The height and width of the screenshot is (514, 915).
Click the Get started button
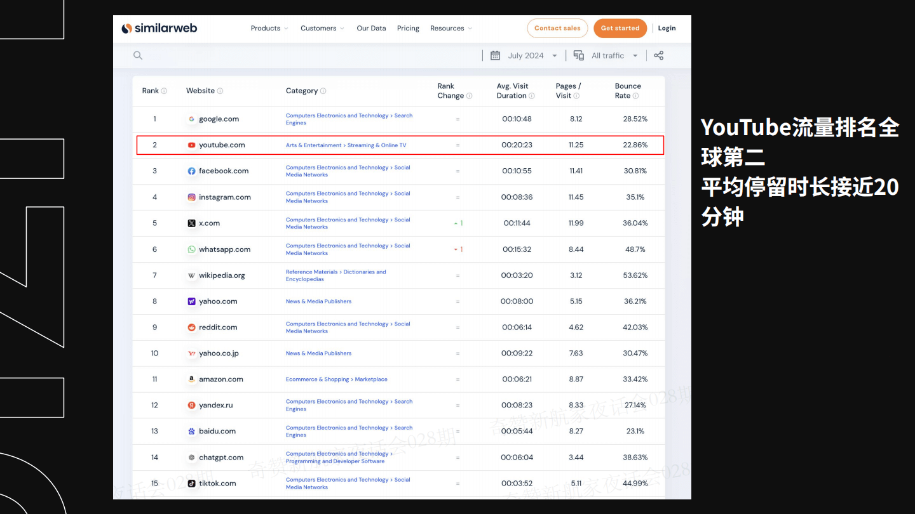620,28
